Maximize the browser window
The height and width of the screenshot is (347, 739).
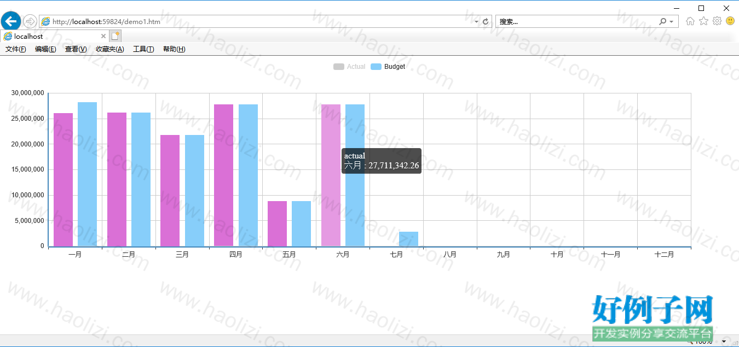tap(701, 8)
